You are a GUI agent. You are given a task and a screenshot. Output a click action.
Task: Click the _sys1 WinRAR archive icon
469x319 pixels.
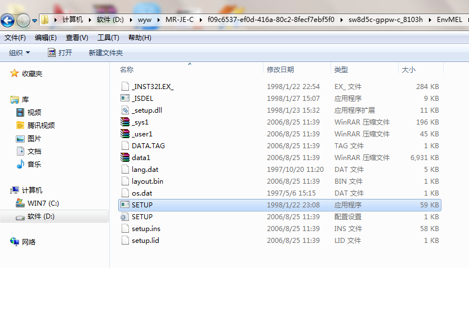coord(125,122)
